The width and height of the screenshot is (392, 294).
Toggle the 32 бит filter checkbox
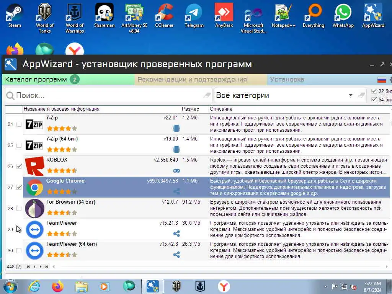374,91
